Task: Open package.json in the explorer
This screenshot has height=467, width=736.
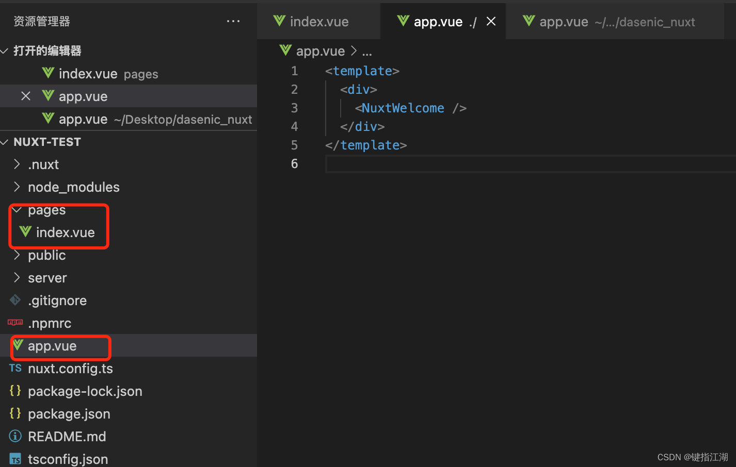Action: 129,414
